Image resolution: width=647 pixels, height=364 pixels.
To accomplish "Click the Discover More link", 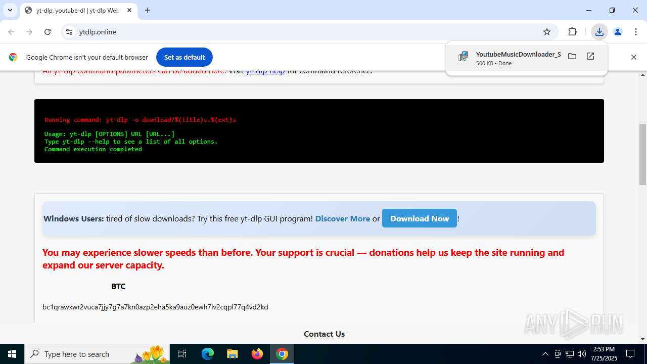I will (x=343, y=218).
